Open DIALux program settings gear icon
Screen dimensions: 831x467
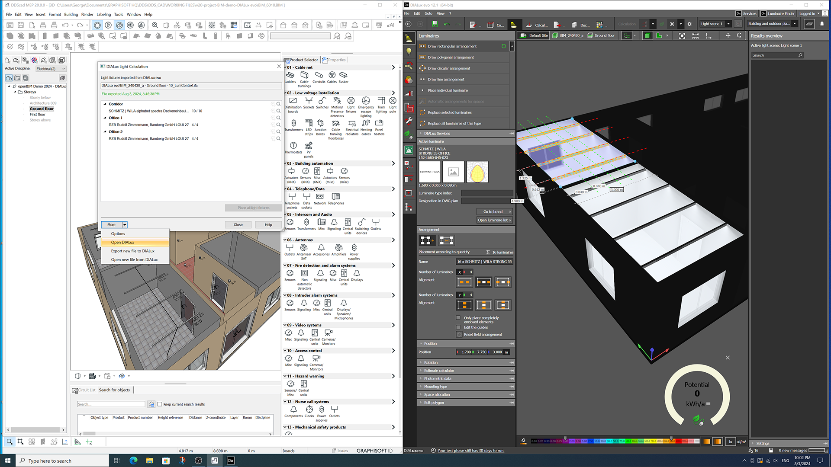tap(689, 24)
